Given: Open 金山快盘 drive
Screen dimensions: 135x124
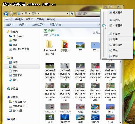Looking at the screenshot, I should pos(15,111).
